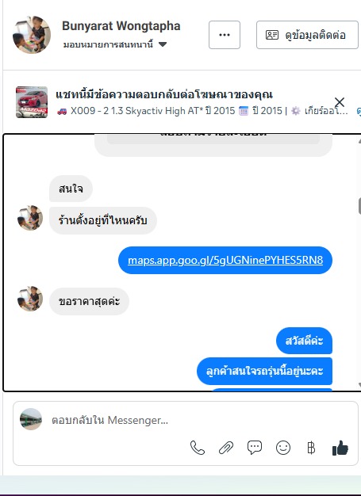This screenshot has width=361, height=496.
Task: Start a call with the phone icon
Action: [x=198, y=448]
